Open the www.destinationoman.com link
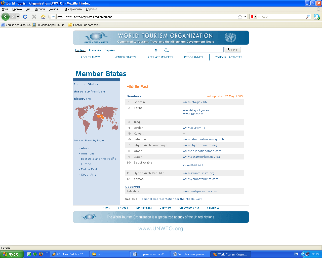The height and width of the screenshot is (258, 322). tap(202, 151)
